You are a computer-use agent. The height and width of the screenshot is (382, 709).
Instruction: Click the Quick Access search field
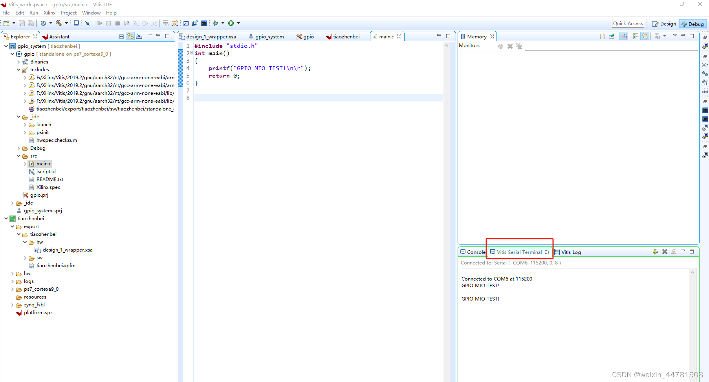coord(628,23)
